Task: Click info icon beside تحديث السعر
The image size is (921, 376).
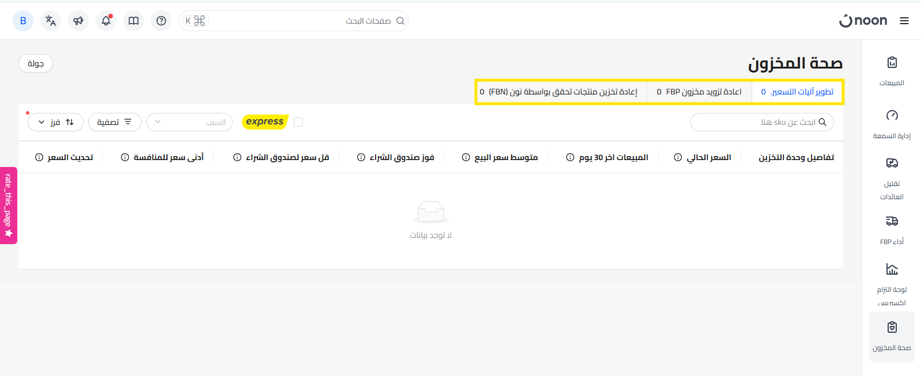Action: tap(39, 157)
